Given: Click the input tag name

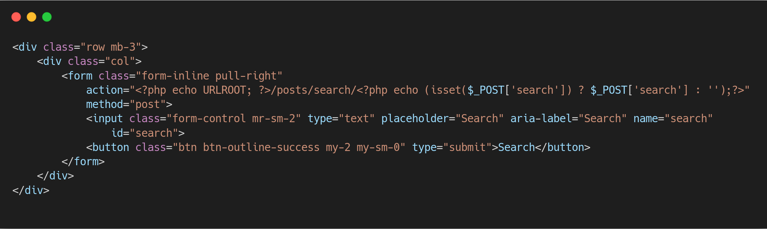Looking at the screenshot, I should click(x=108, y=118).
